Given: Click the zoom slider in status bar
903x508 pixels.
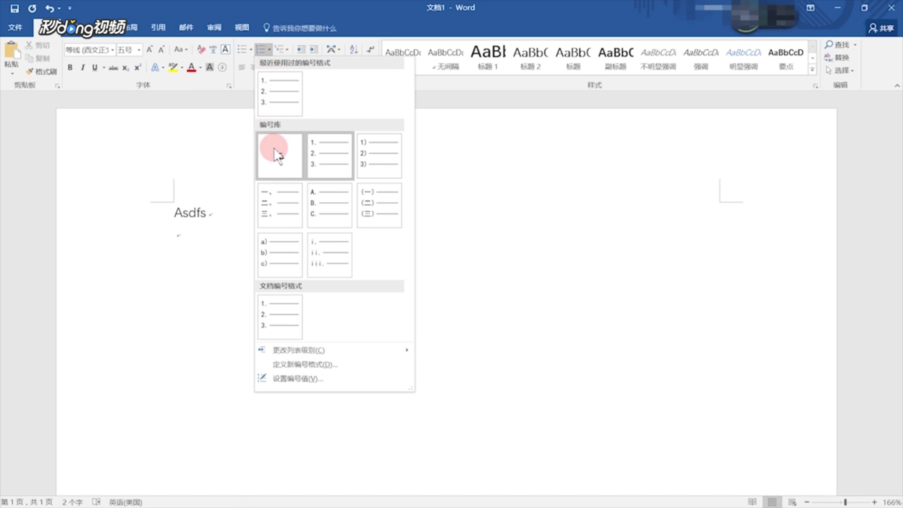Looking at the screenshot, I should pyautogui.click(x=845, y=502).
